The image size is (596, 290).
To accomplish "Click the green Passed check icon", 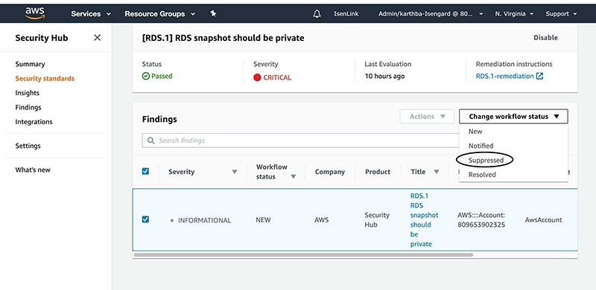I will pos(146,76).
